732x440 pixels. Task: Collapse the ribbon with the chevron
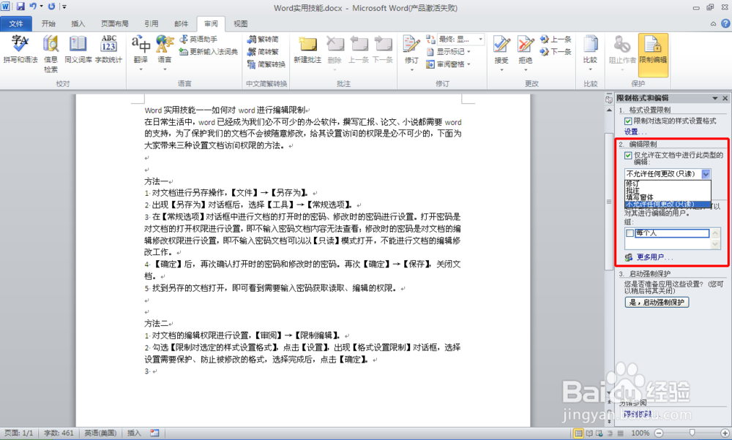point(713,24)
